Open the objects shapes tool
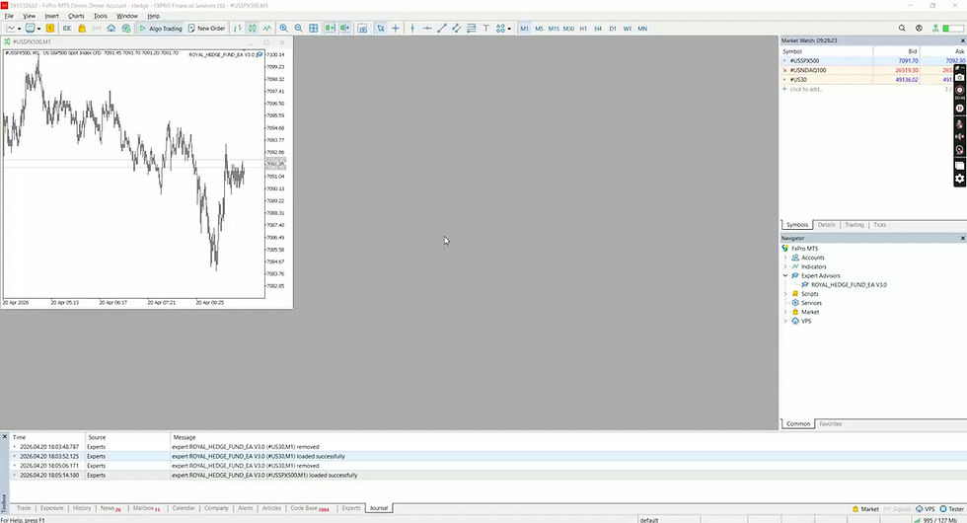The width and height of the screenshot is (967, 523). [x=500, y=29]
